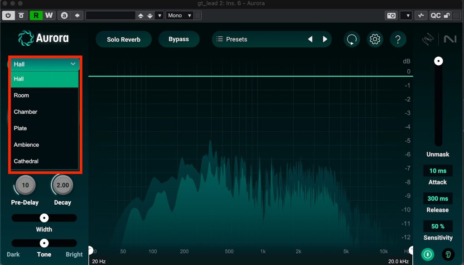464x265 pixels.
Task: Toggle the plugin power button in toolbar
Action: [8, 15]
